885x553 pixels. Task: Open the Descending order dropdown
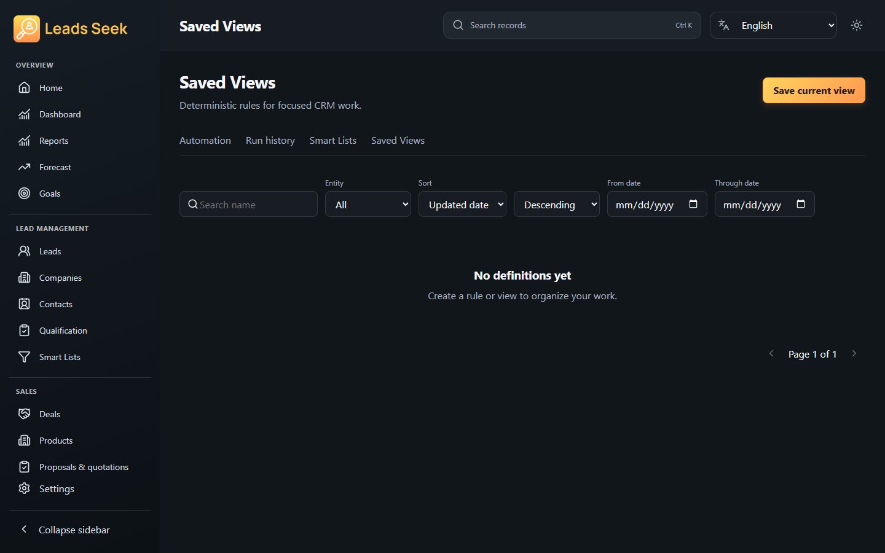click(557, 204)
